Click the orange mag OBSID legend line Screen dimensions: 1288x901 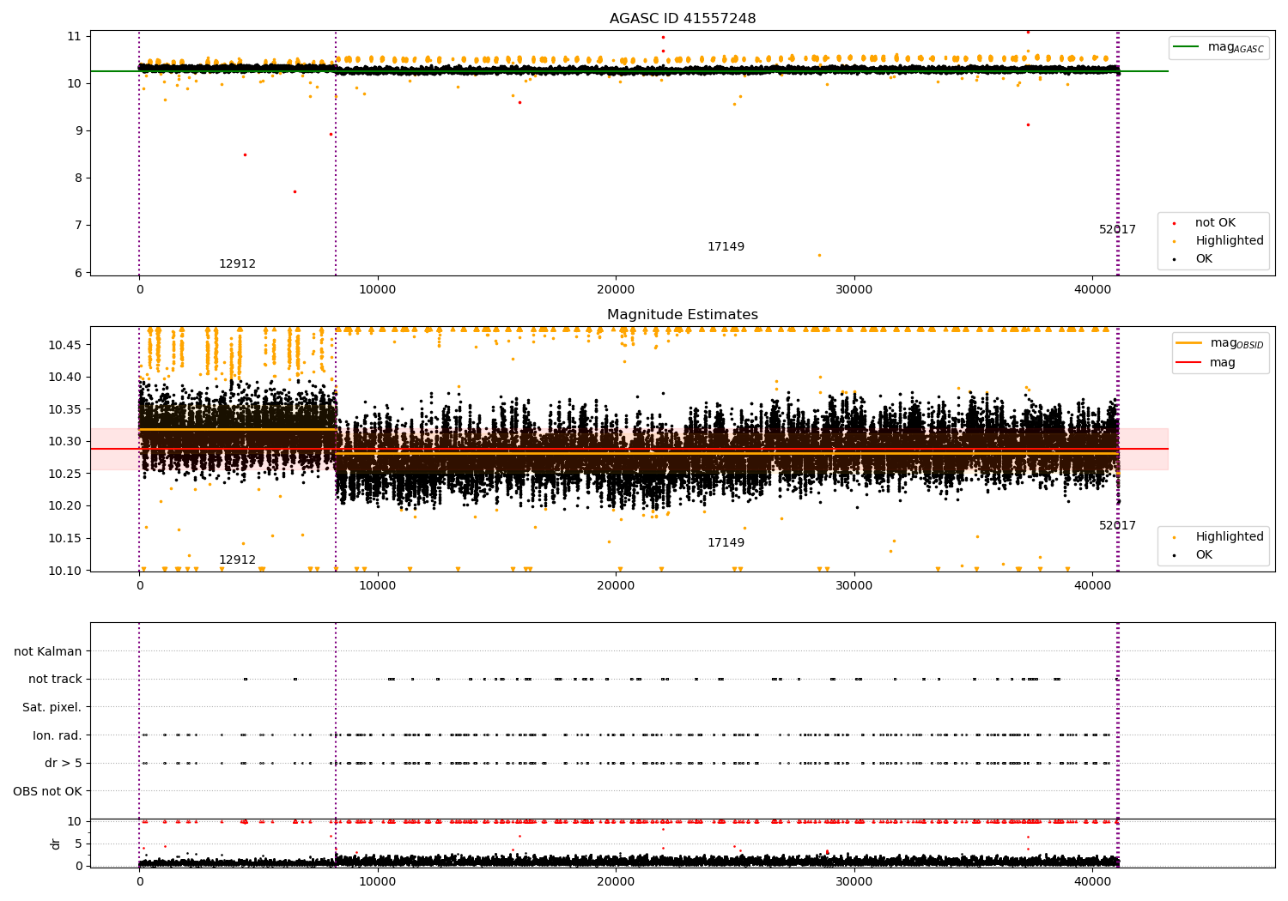(x=1189, y=343)
